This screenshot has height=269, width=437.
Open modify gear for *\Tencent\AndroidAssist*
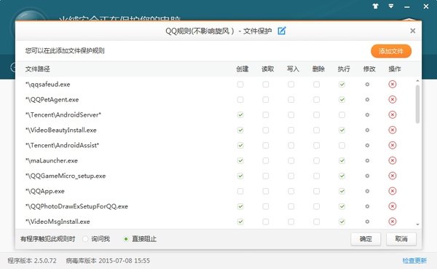(367, 145)
